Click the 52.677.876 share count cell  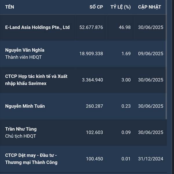click(91, 28)
